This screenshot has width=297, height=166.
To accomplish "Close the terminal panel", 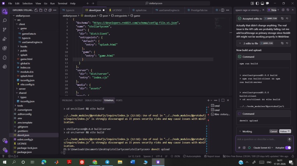I will click(228, 100).
